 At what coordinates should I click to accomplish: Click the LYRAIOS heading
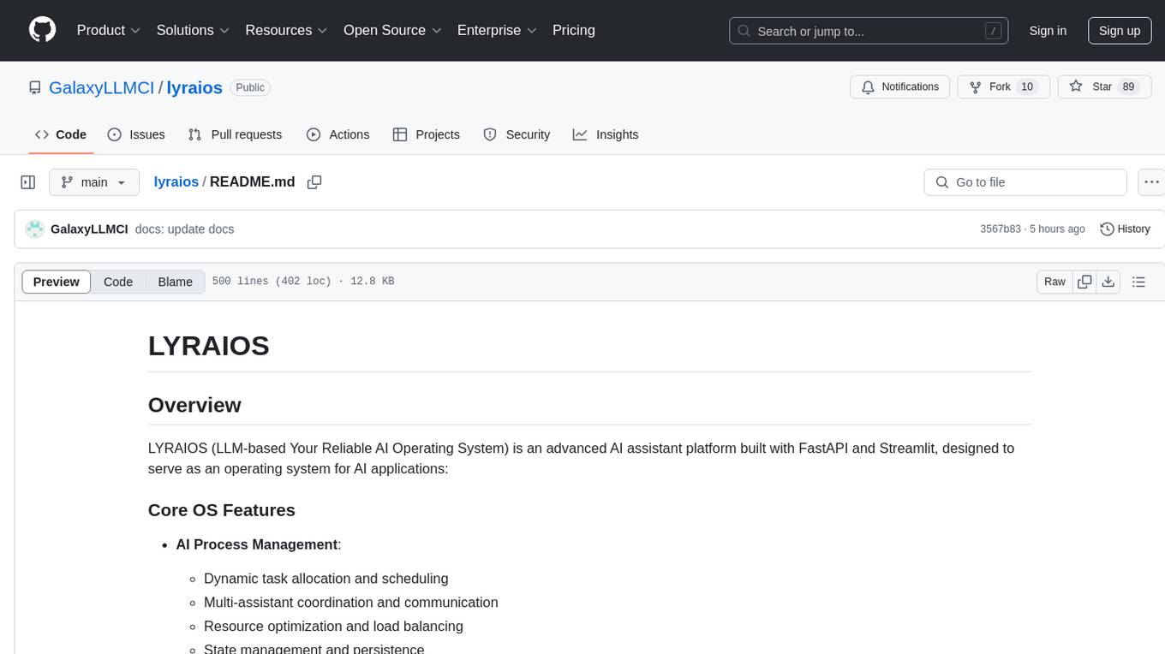pos(209,346)
